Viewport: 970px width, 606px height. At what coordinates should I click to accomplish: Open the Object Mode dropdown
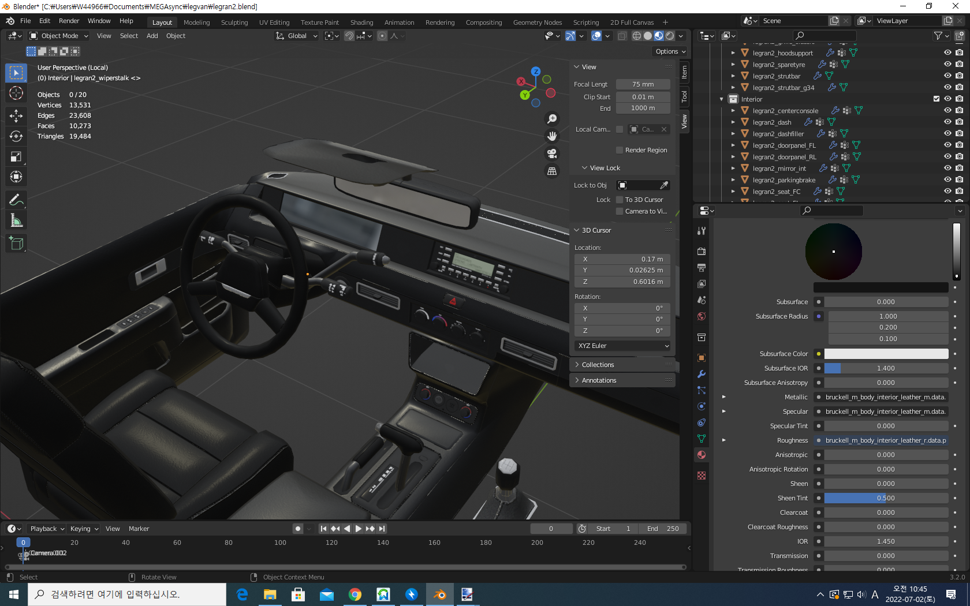point(59,36)
